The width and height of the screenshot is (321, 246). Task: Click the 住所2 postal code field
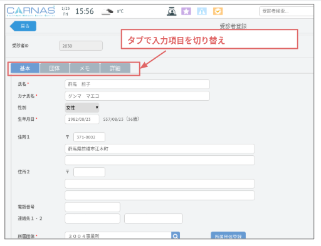(x=89, y=172)
